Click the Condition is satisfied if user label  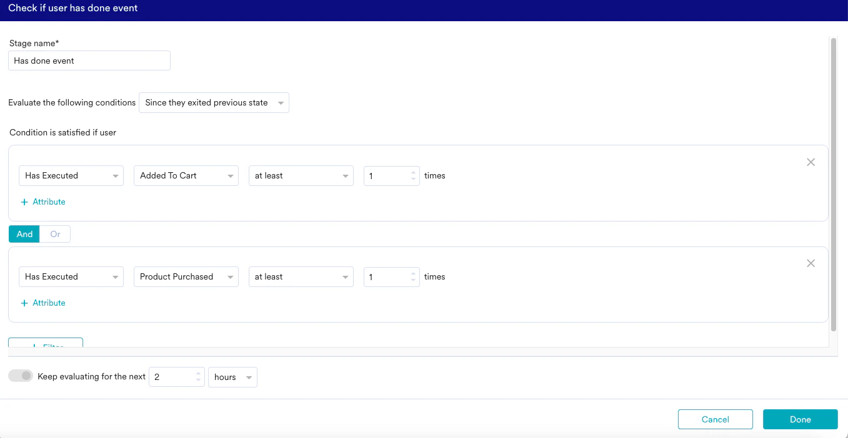[63, 132]
